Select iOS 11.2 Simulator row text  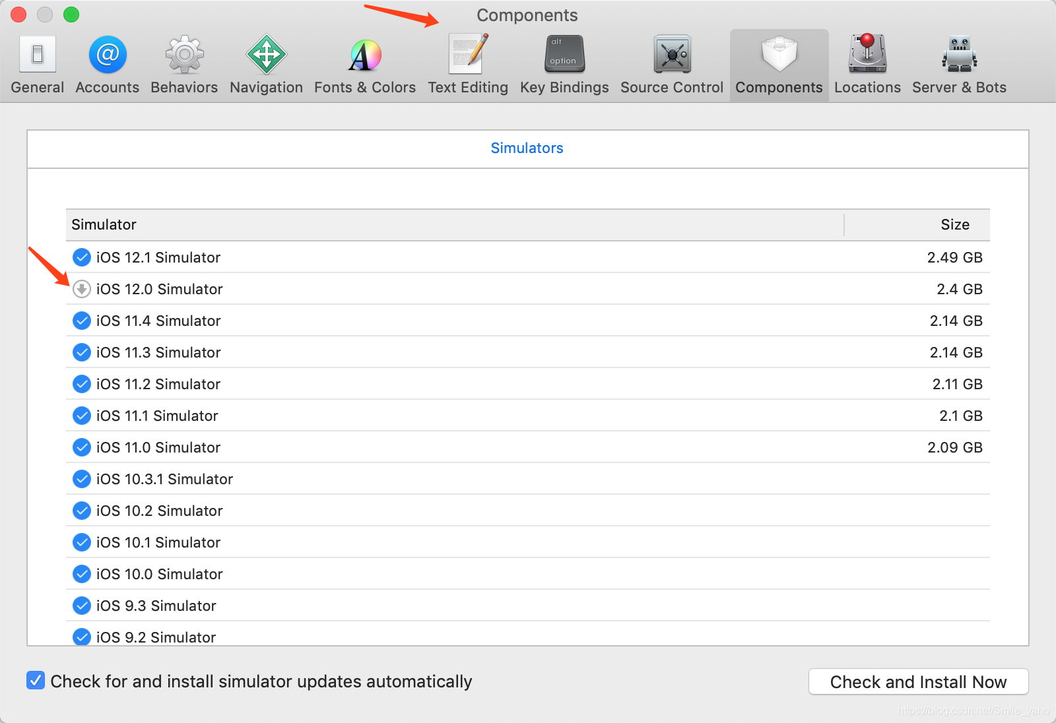click(x=158, y=384)
